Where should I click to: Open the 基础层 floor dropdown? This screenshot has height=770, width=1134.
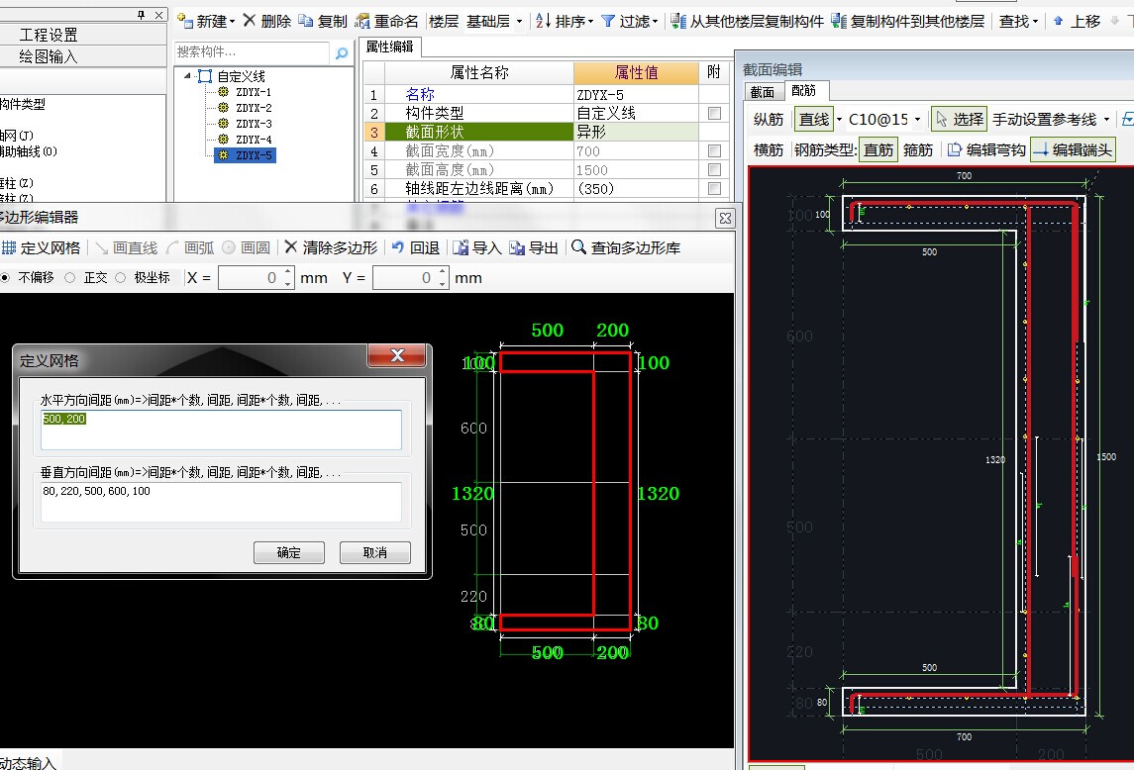[x=519, y=22]
